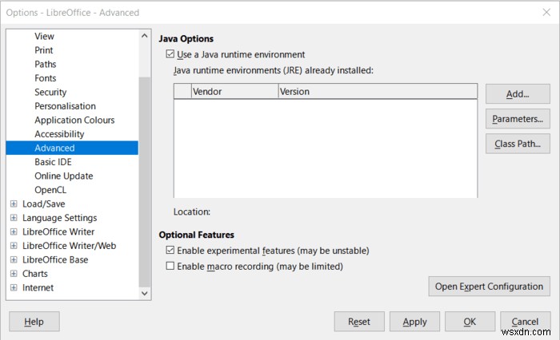Viewport: 560px width, 340px height.
Task: Select Online Update in the tree
Action: (x=63, y=176)
